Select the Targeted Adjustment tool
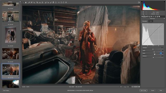166x93 pixels. pos(34,2)
